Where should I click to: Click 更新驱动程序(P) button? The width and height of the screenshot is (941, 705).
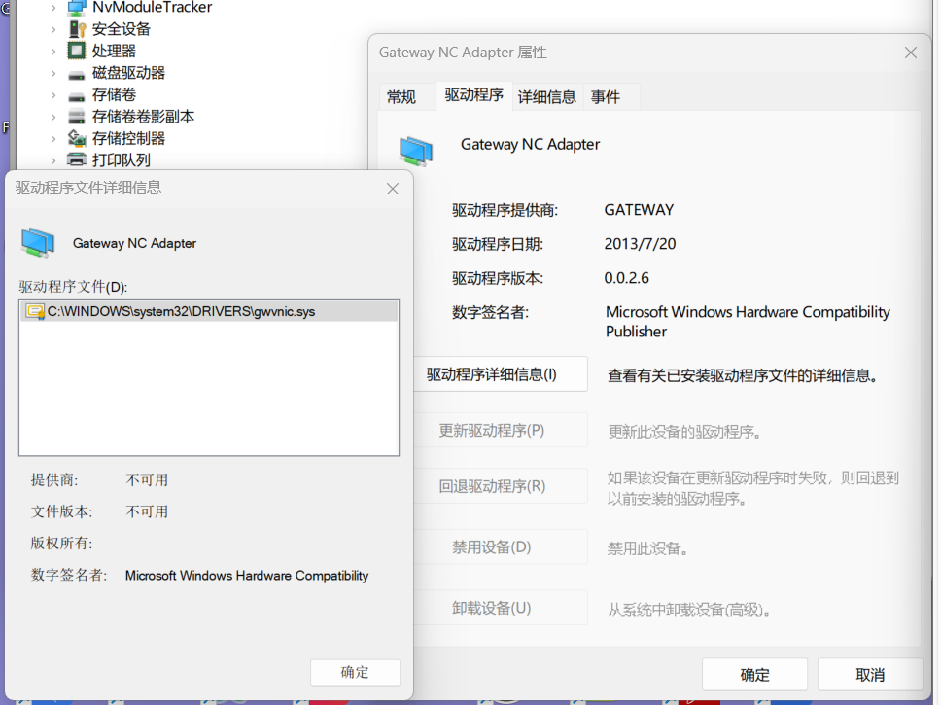pos(500,430)
